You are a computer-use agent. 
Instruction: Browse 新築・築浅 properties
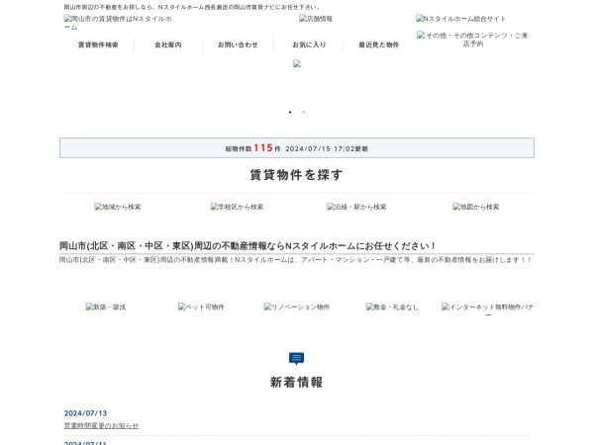click(105, 307)
